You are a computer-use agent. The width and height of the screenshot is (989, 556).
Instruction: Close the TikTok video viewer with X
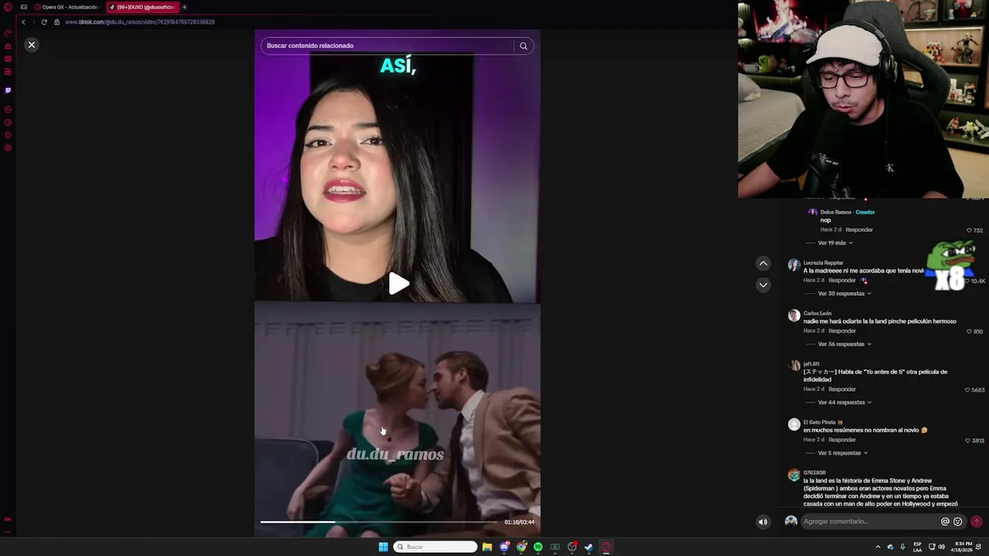[32, 45]
